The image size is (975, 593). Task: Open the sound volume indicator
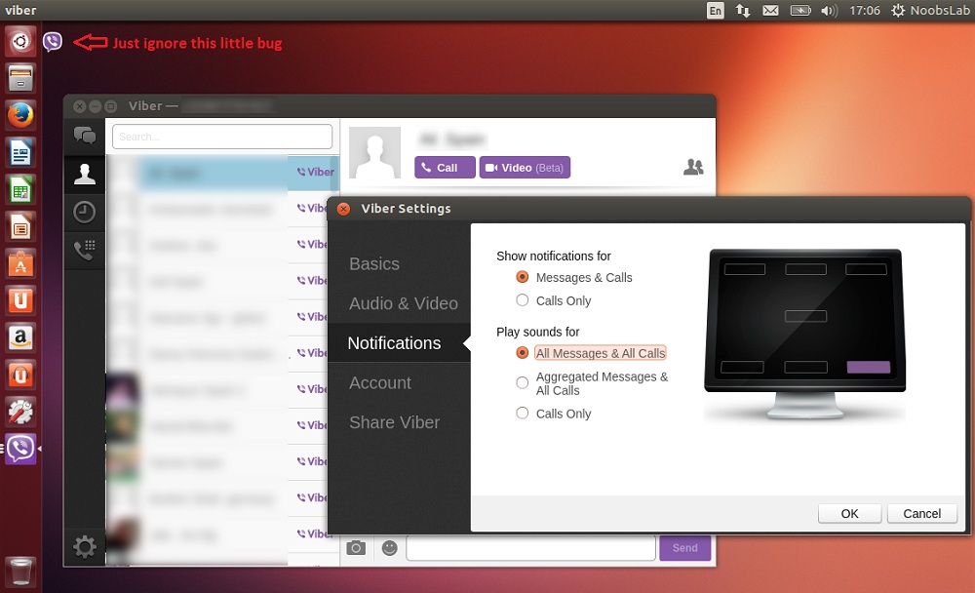(829, 11)
